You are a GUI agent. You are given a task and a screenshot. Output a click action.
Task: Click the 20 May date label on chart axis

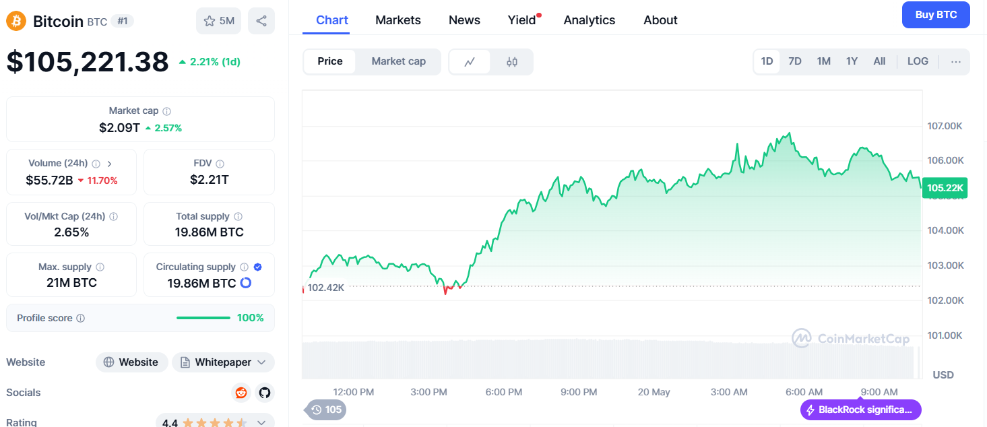[654, 392]
